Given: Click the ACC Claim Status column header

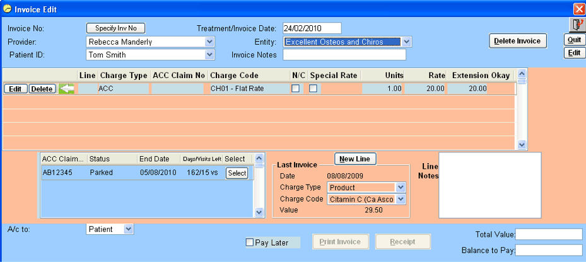Looking at the screenshot, I should tap(98, 159).
